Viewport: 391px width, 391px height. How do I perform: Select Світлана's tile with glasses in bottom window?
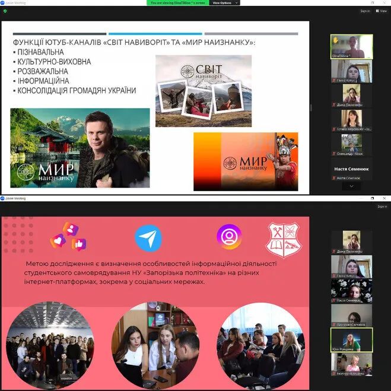pos(352,316)
